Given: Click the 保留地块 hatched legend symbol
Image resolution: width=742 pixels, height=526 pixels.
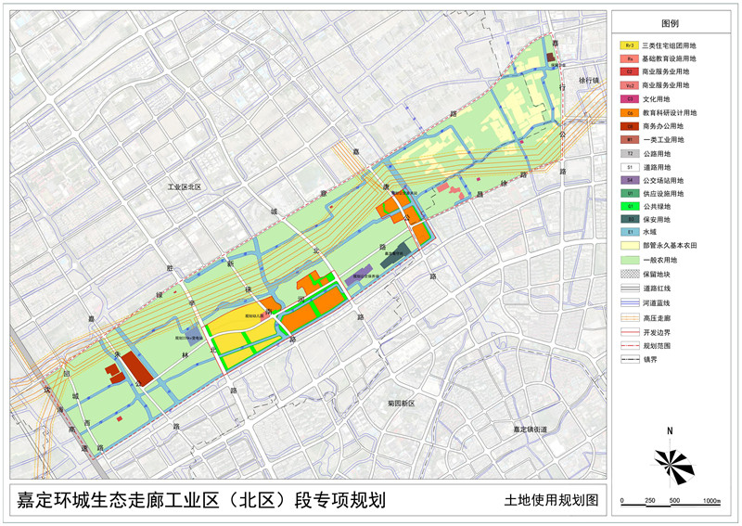Looking at the screenshot, I should coord(628,275).
